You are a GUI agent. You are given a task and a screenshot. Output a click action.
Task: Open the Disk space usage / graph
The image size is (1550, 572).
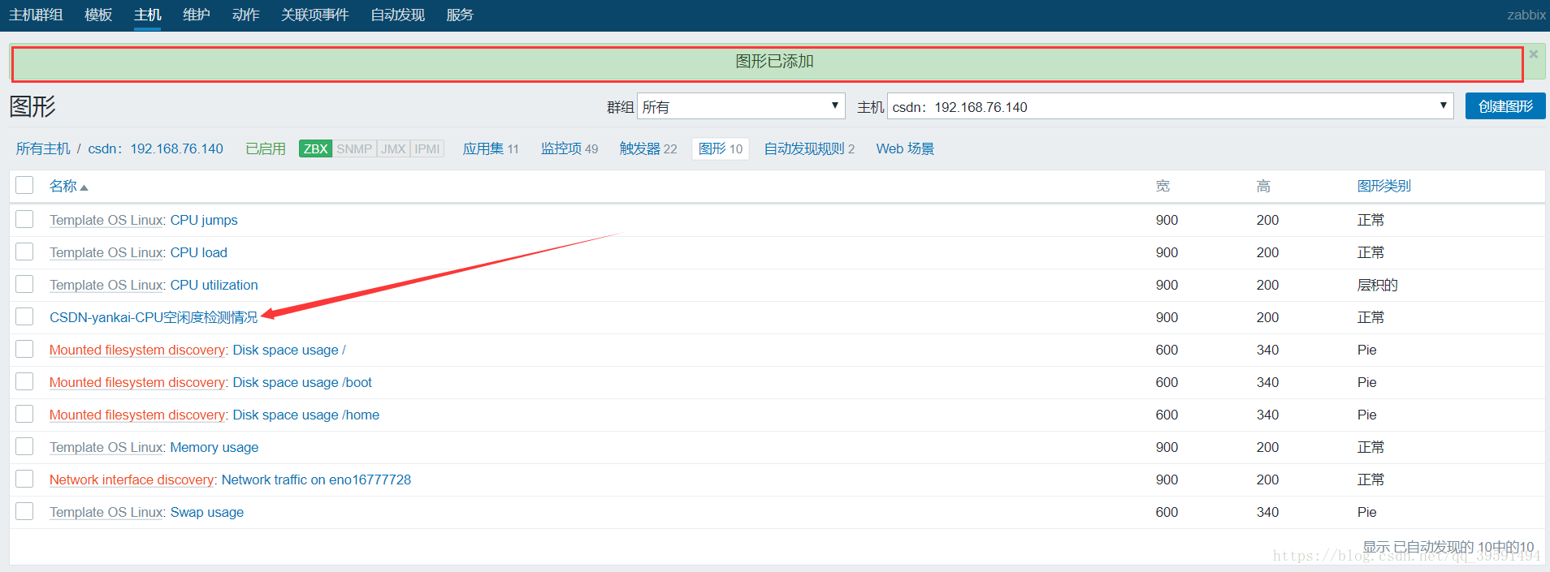289,350
